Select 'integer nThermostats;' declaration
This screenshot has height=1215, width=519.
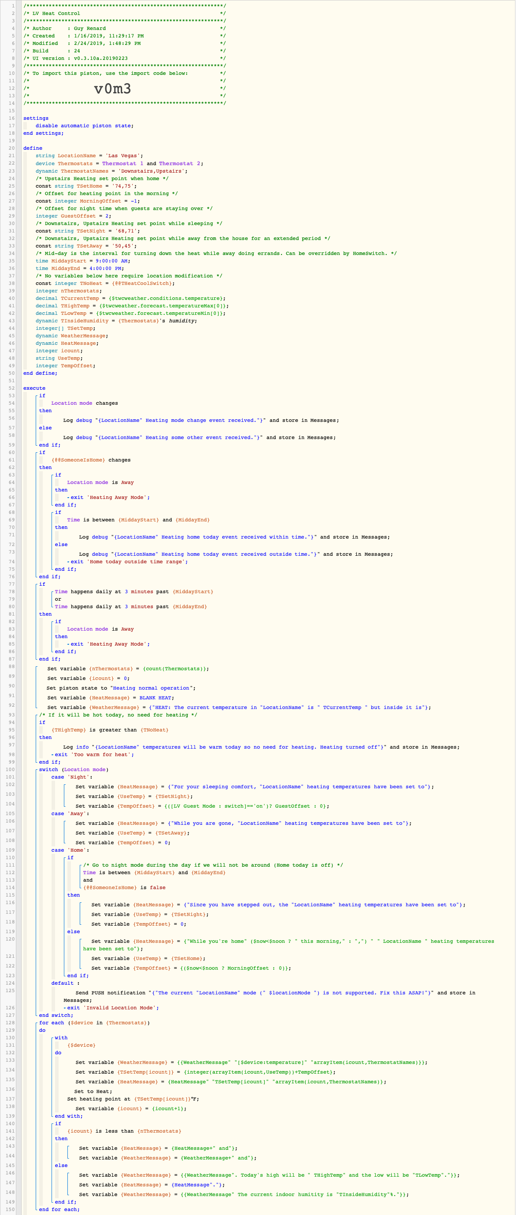pos(69,291)
